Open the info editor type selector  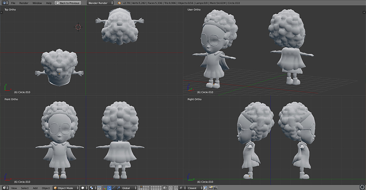coord(4,3)
